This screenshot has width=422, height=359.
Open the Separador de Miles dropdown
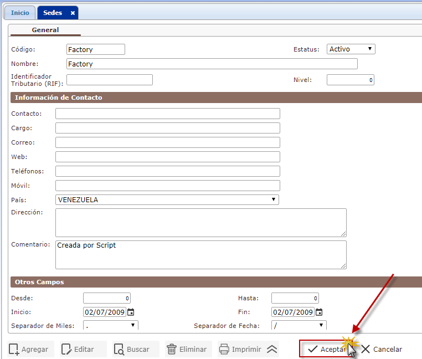click(x=111, y=325)
